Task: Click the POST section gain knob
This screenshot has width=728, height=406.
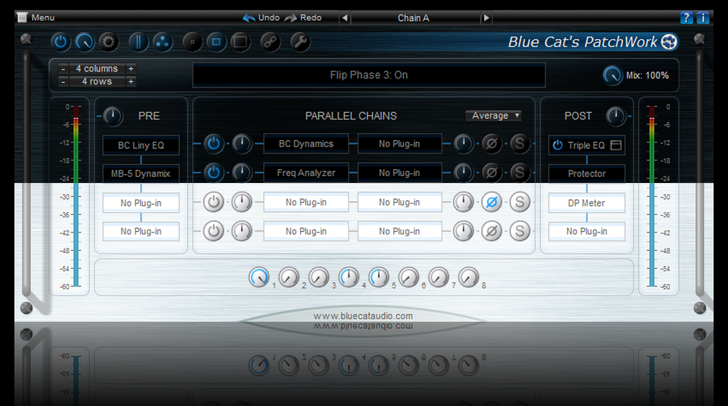Action: [x=616, y=116]
